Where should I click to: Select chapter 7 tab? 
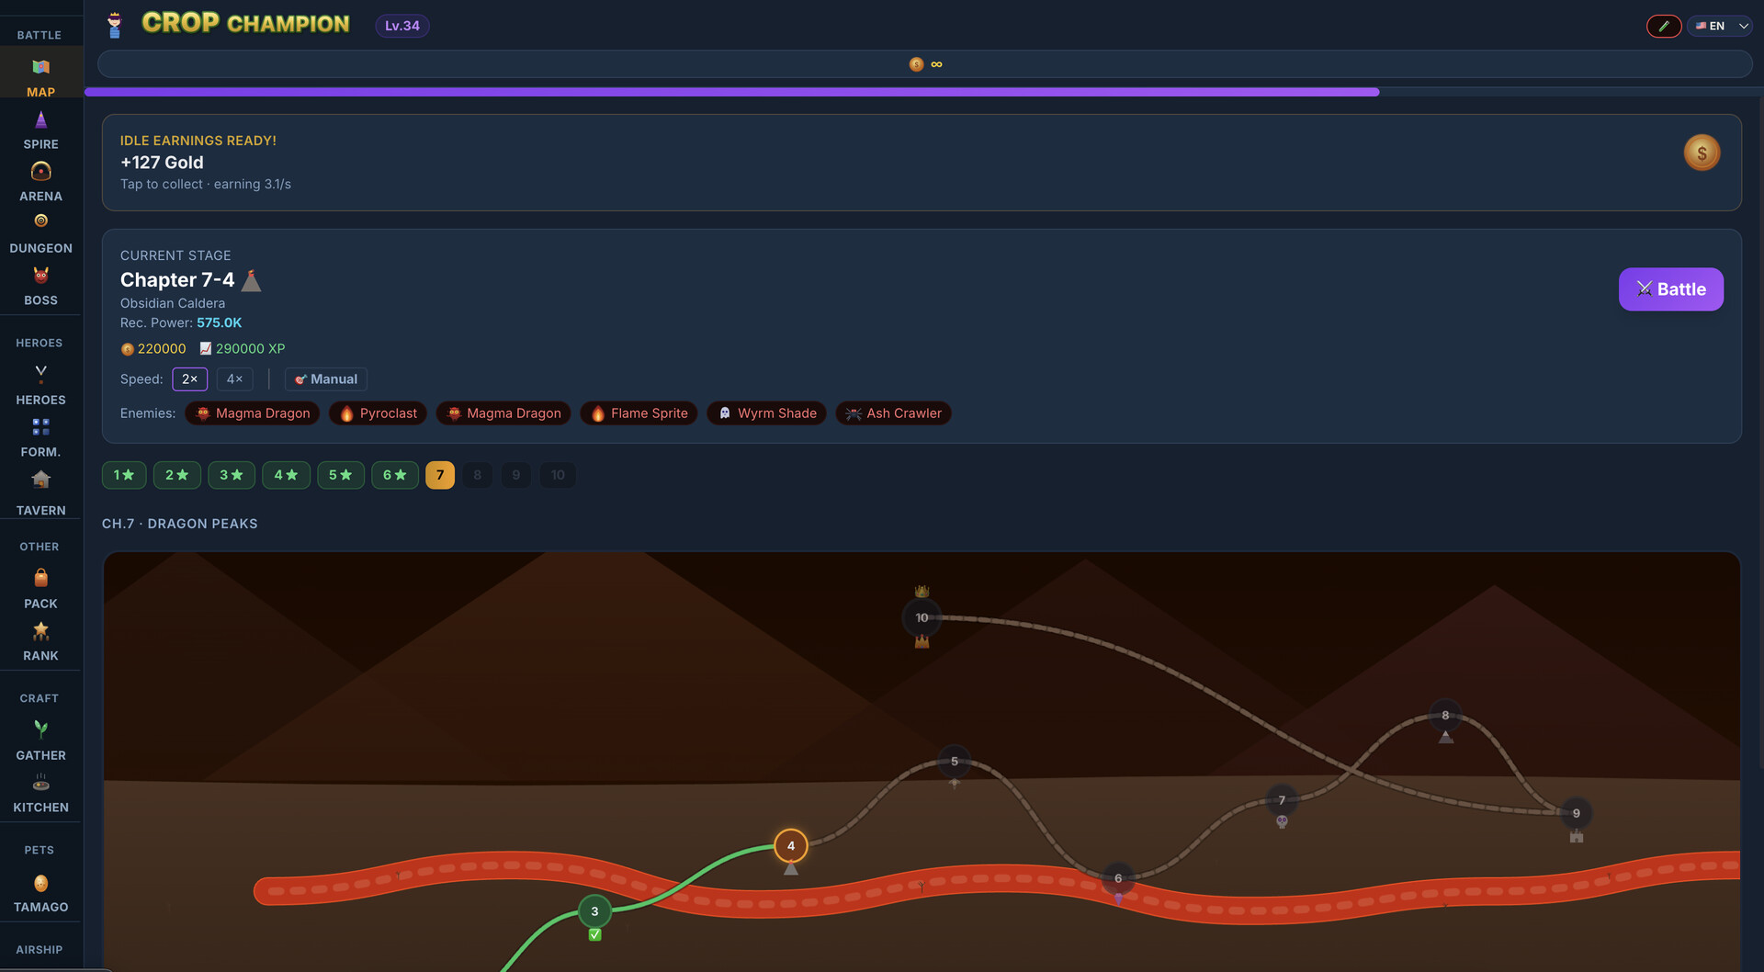click(440, 475)
